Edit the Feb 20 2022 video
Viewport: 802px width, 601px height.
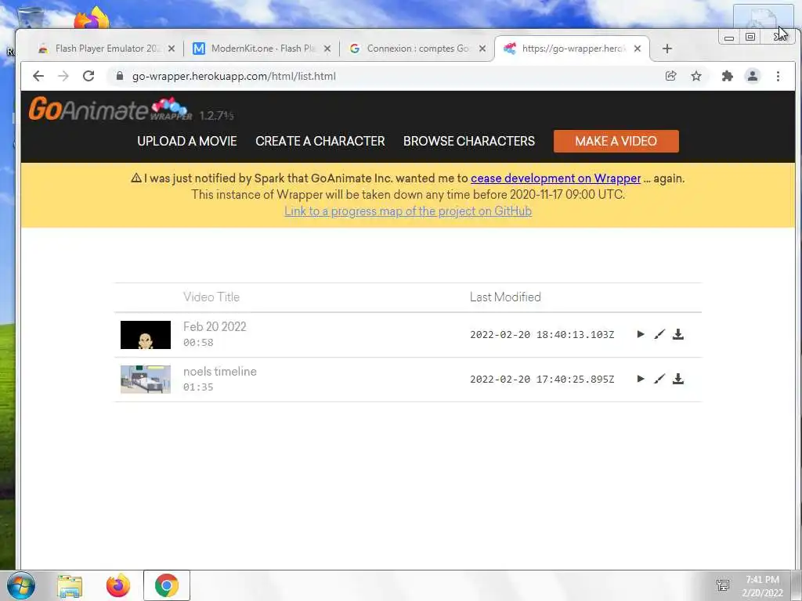pos(659,334)
